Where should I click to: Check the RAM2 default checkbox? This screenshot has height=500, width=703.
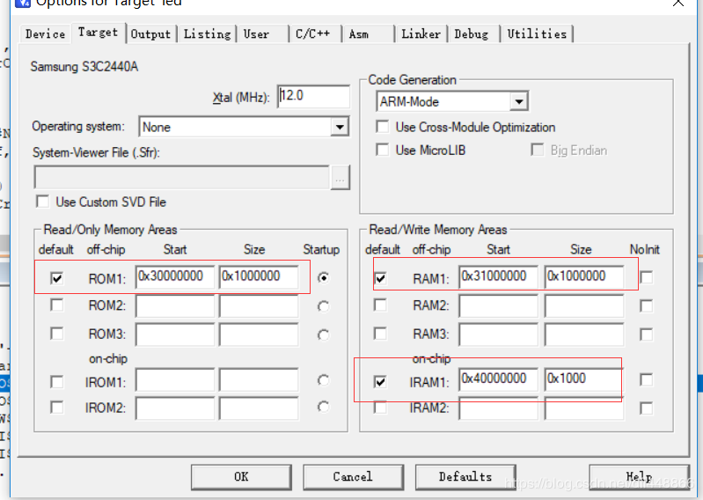(x=380, y=305)
